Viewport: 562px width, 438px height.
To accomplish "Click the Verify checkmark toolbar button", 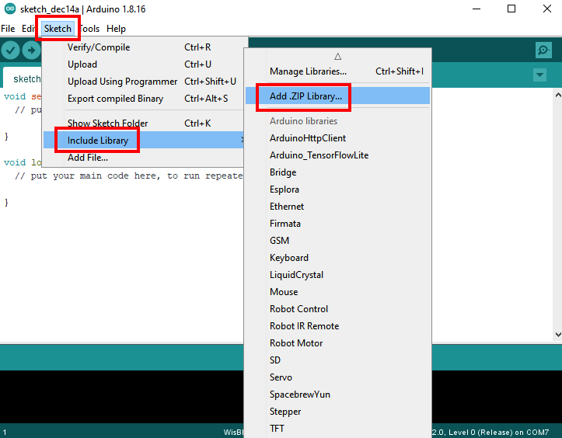I will (x=10, y=50).
